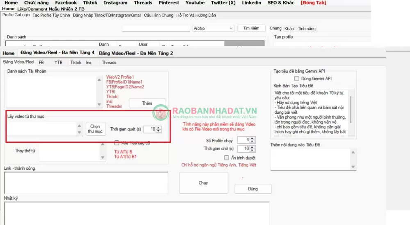Click the Chọn thư mục button
Screen dimensions: 410x225
pyautogui.click(x=96, y=129)
